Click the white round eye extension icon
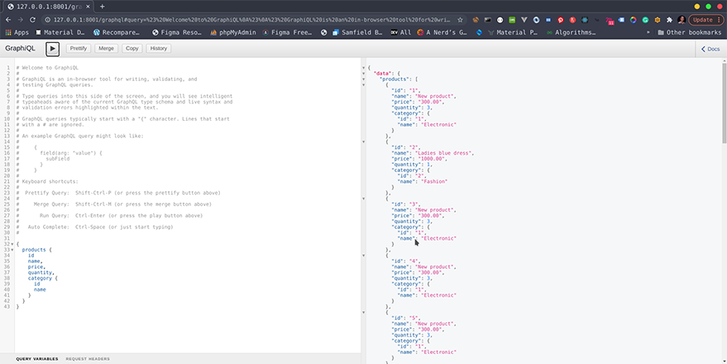Viewport: 727px width, 364px height. [x=500, y=20]
